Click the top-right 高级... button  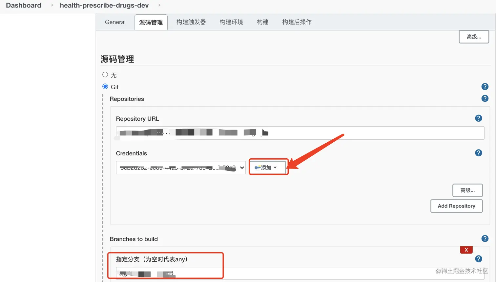click(x=474, y=37)
